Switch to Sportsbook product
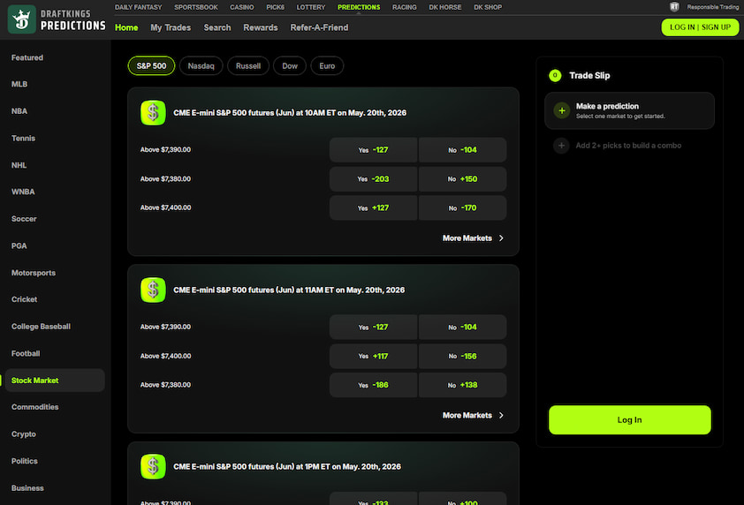This screenshot has width=744, height=505. coord(196,7)
